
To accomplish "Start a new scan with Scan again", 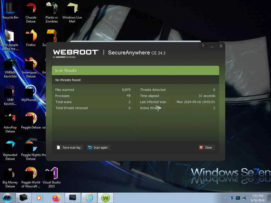I will (98, 147).
